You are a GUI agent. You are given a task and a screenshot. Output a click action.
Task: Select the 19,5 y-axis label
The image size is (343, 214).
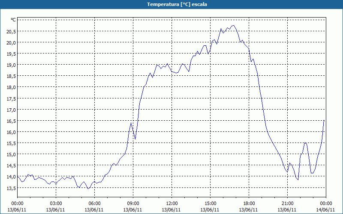point(11,54)
